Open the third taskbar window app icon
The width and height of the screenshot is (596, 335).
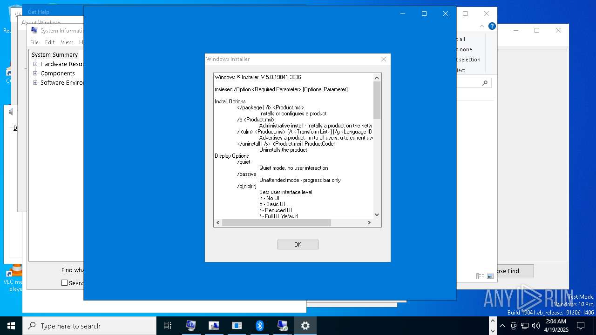pos(237,326)
